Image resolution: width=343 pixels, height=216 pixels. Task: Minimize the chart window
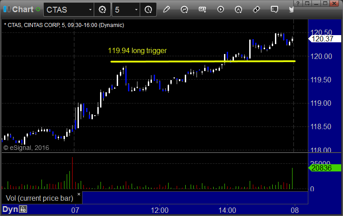tap(316, 3)
